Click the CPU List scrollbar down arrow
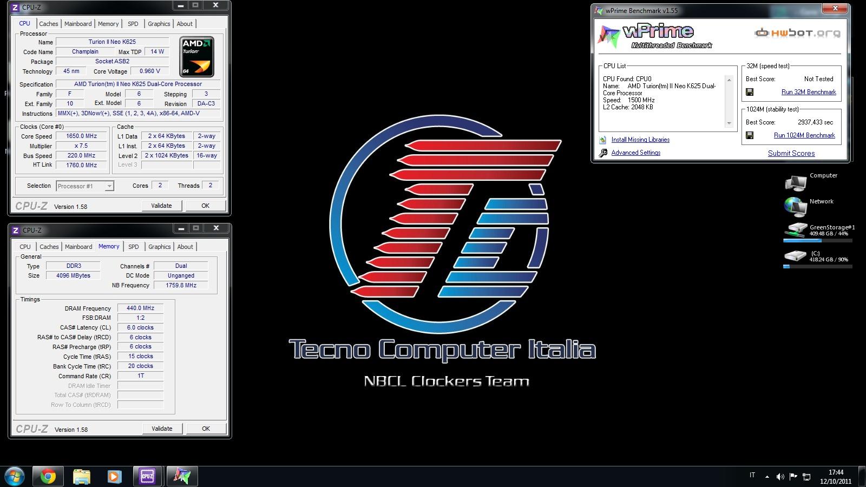866x487 pixels. [729, 123]
